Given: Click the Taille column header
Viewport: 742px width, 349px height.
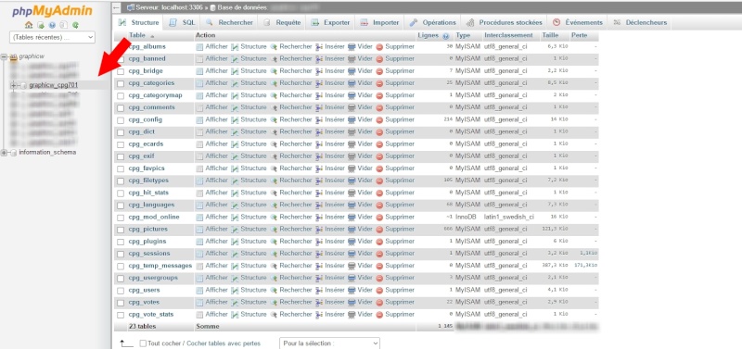Looking at the screenshot, I should pyautogui.click(x=550, y=35).
